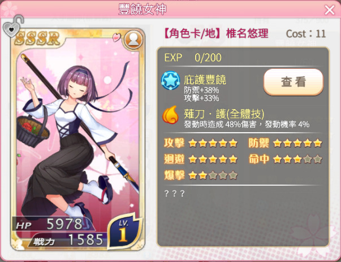Click the 薙刀·護(全體技) skill name

[x=224, y=114]
